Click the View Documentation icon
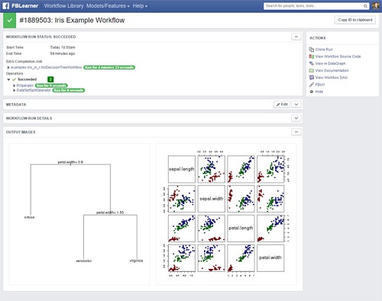This screenshot has height=301, width=382. pos(311,70)
